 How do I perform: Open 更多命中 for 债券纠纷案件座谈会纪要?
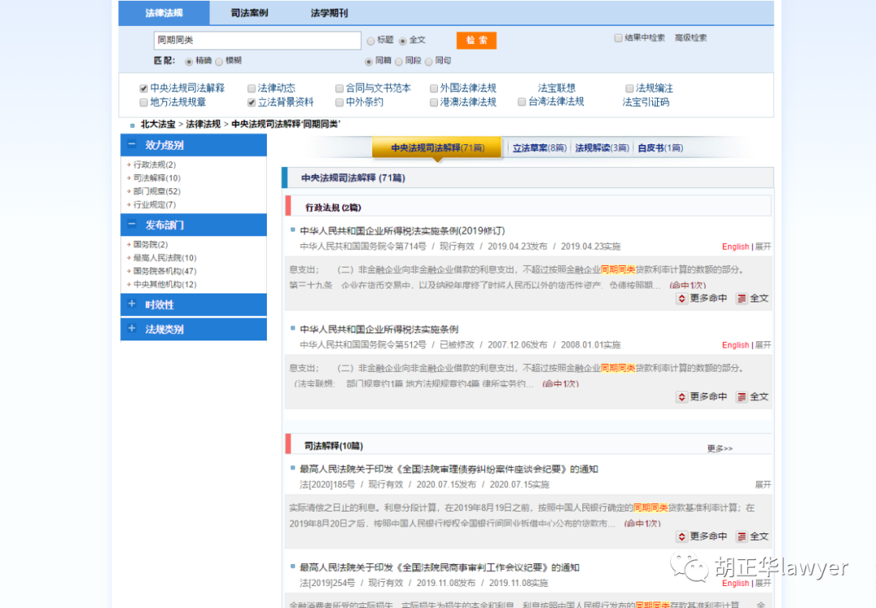[702, 537]
